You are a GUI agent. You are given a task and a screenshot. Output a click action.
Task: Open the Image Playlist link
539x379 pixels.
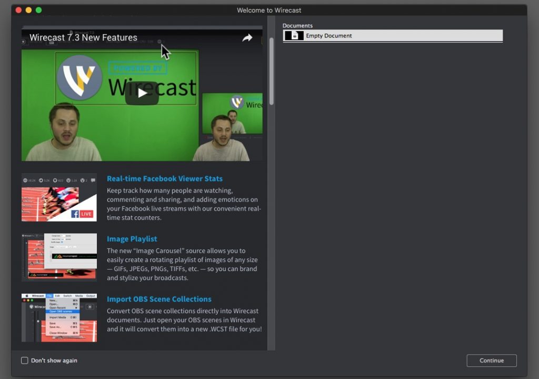[132, 238]
